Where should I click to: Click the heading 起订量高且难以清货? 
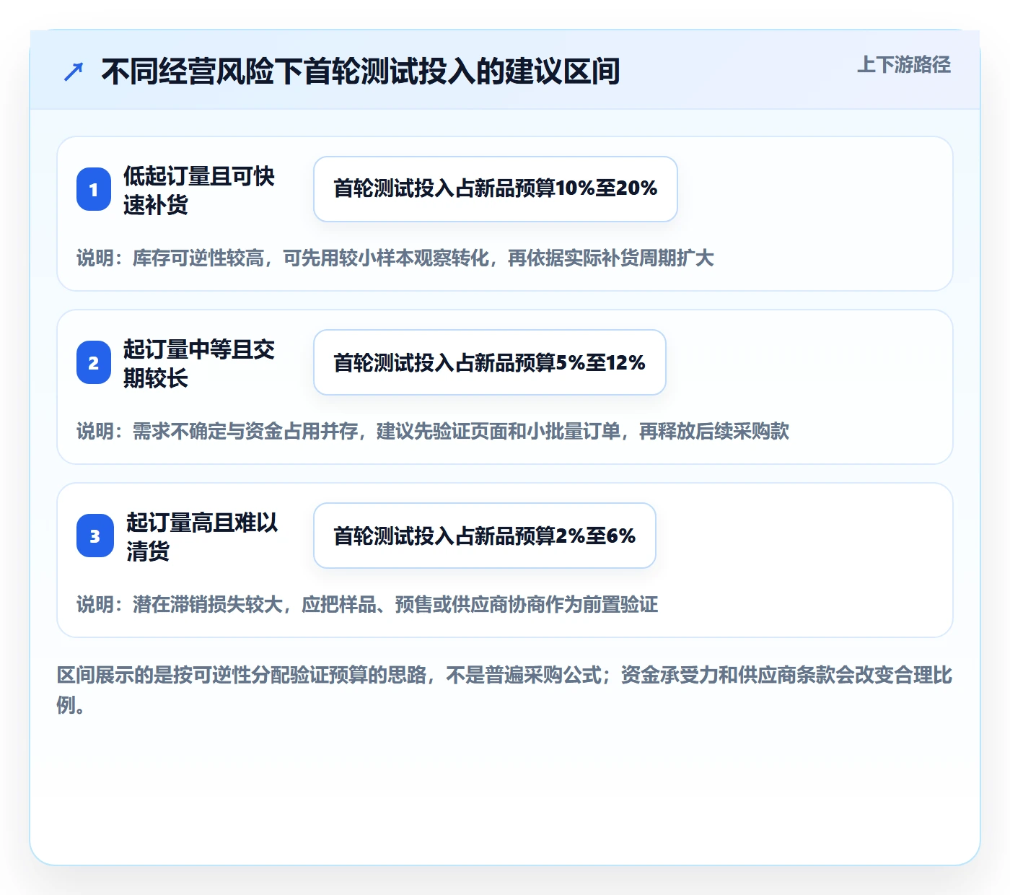(x=202, y=536)
